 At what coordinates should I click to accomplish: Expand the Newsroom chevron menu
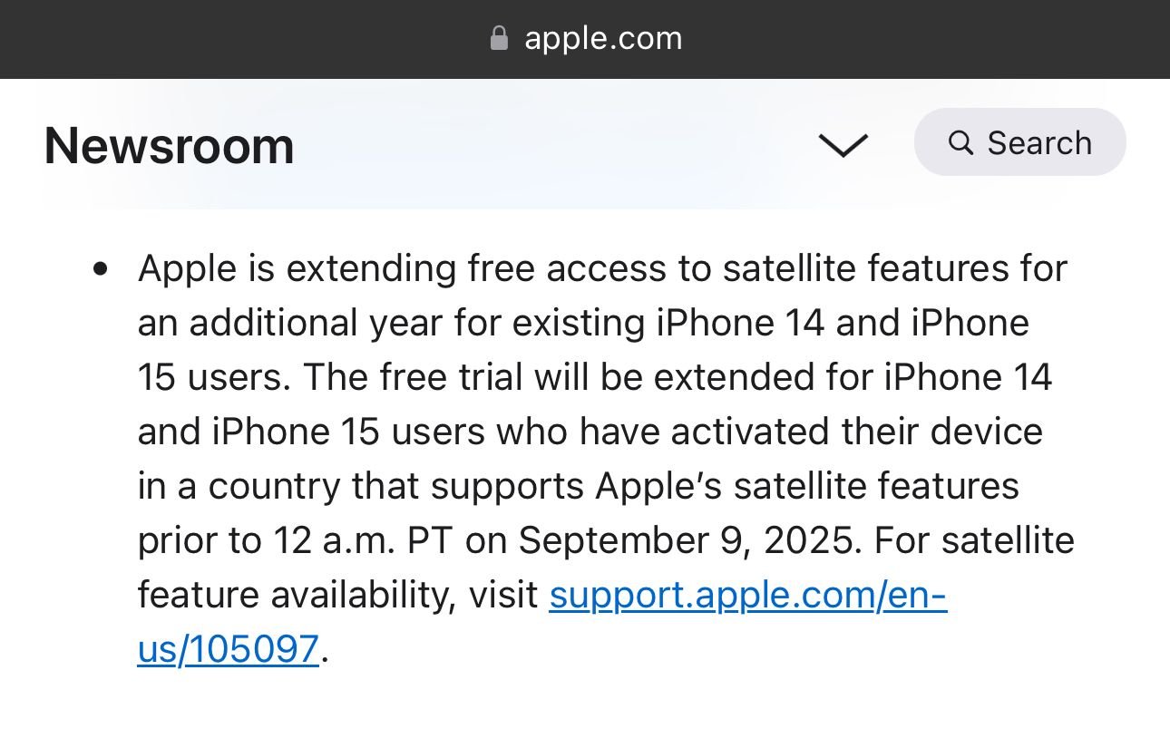click(x=843, y=145)
